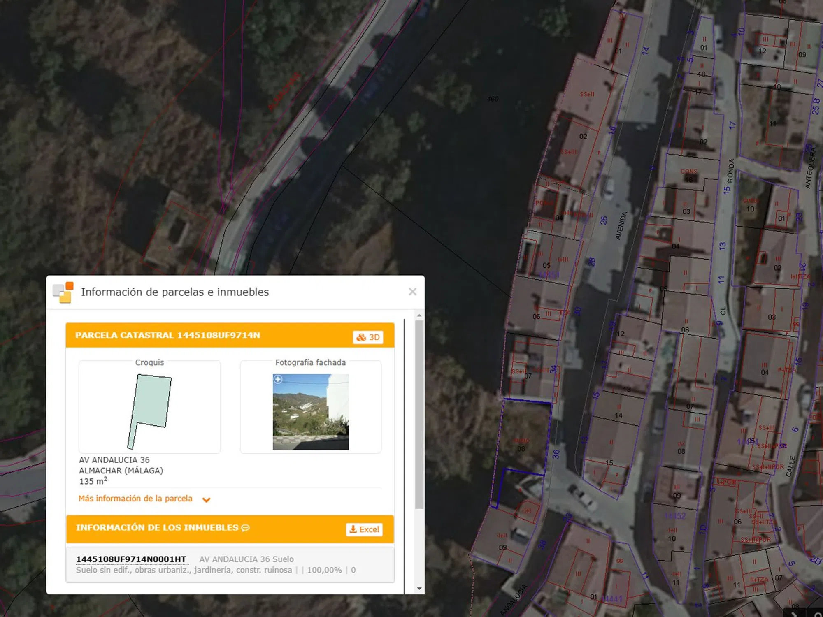Image resolution: width=823 pixels, height=617 pixels.
Task: Open cadastral reference 1445108UF9714N0001HT
Action: pos(131,559)
